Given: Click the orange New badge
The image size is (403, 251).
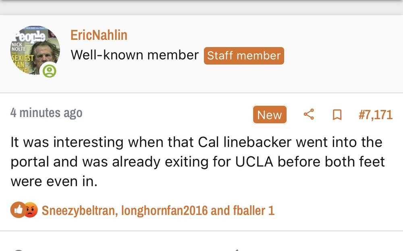Looking at the screenshot, I should pos(269,115).
